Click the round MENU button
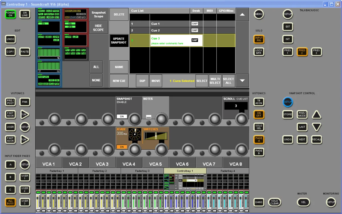Viewport: 342px width, 214px height. click(x=259, y=14)
